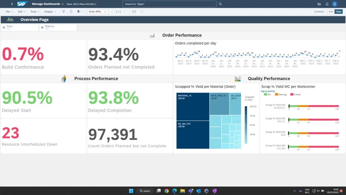Select the 93.4% Orders Planned not Completed tile
This screenshot has height=195, width=346.
pos(130,57)
